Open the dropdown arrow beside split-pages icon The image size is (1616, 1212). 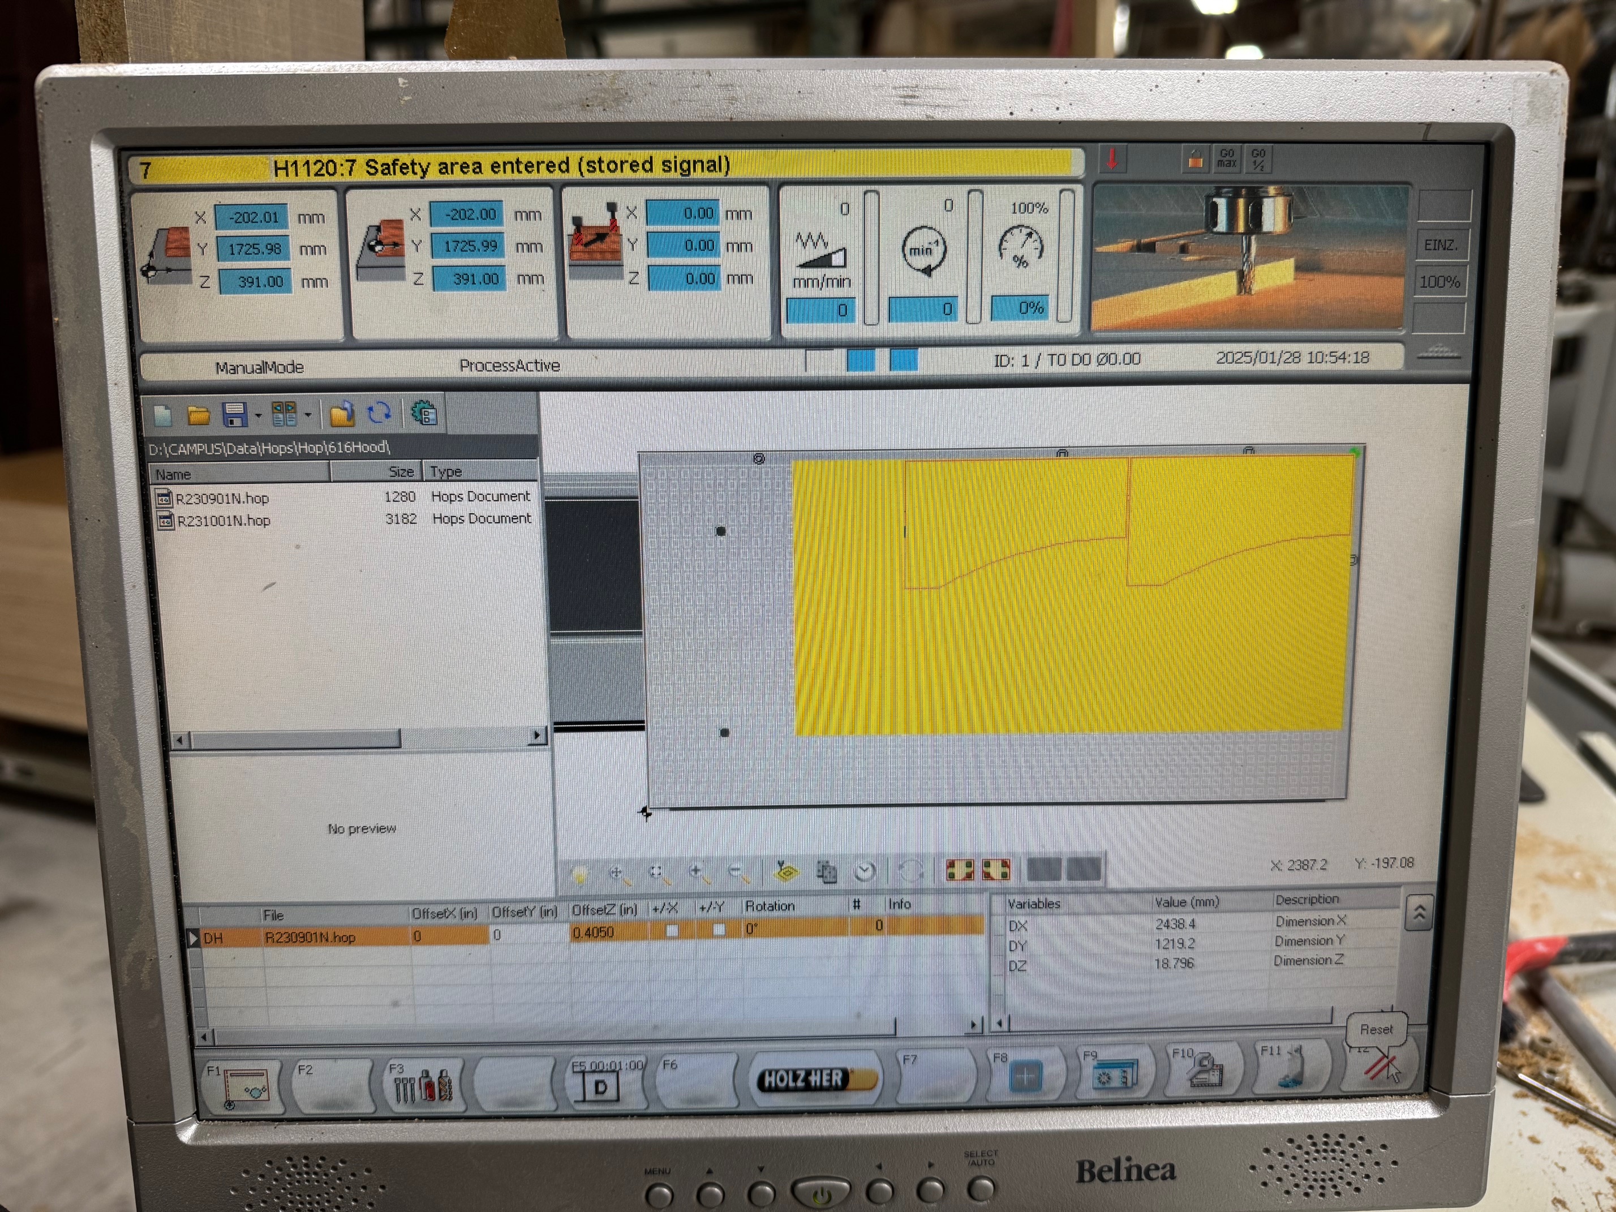(308, 415)
